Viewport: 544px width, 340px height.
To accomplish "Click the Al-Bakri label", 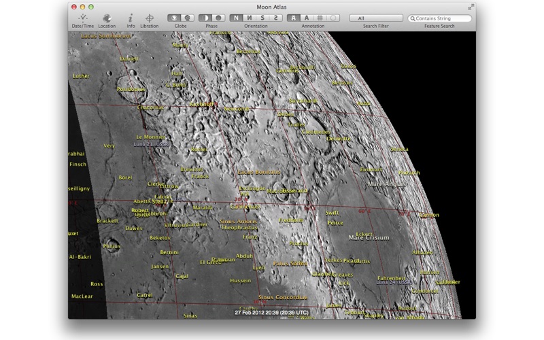I will click(x=80, y=257).
